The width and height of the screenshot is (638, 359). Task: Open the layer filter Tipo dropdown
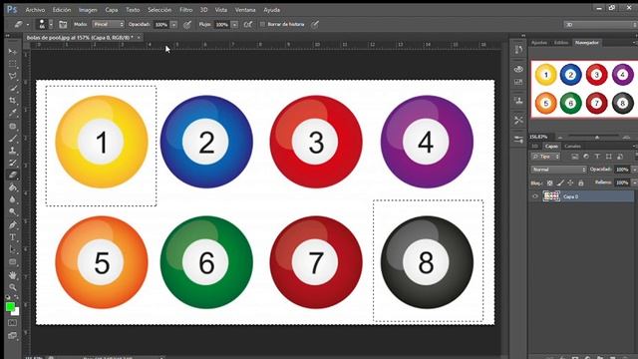[545, 157]
